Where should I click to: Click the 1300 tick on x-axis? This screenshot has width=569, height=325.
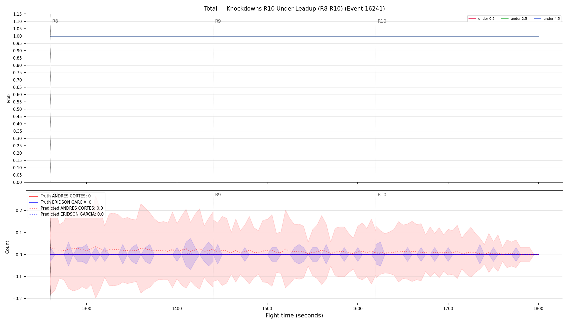pyautogui.click(x=86, y=308)
